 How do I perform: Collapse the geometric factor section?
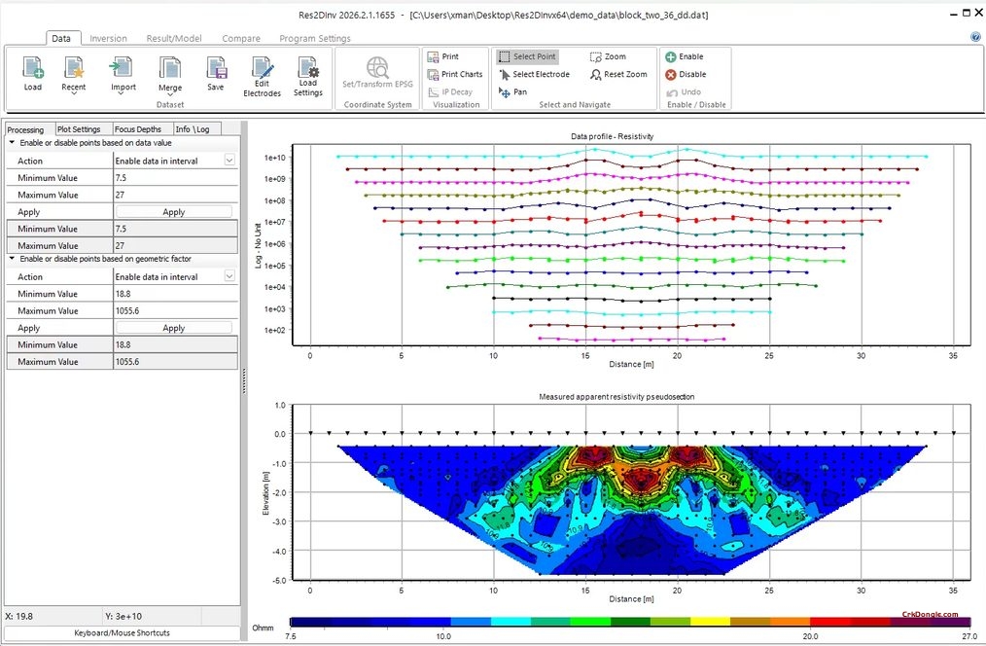pos(12,259)
